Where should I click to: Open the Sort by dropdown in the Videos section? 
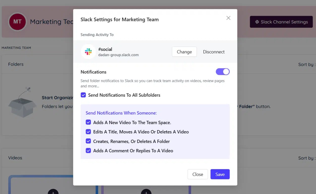click(x=307, y=158)
